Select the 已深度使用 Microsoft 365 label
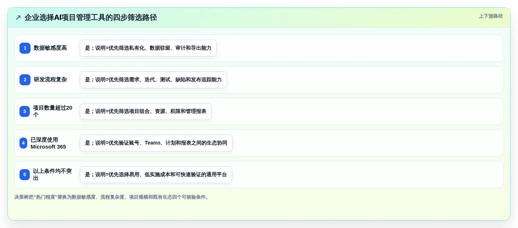Image resolution: width=518 pixels, height=228 pixels. [48, 143]
